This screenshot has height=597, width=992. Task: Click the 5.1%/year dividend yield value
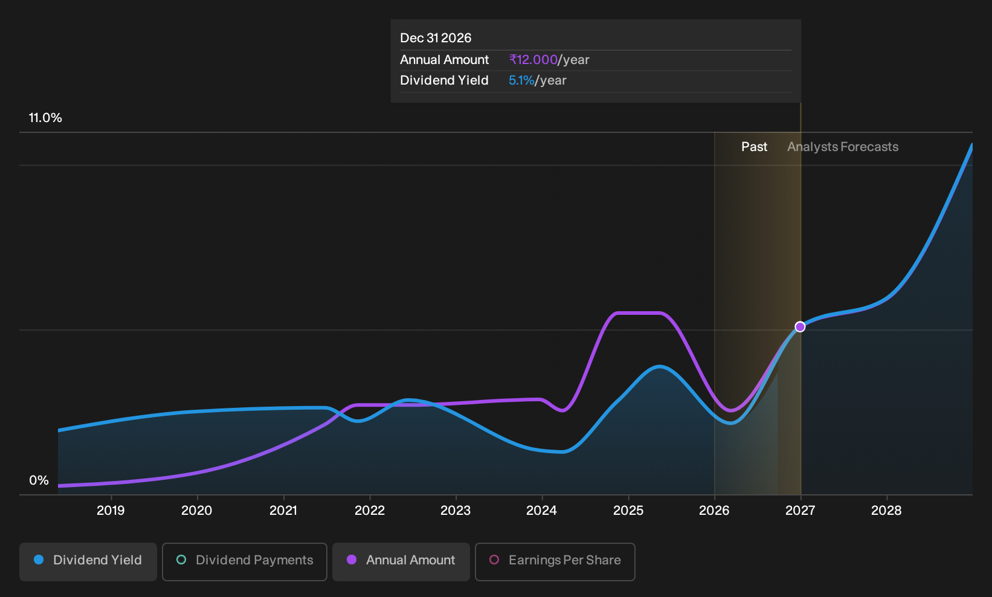tap(538, 80)
